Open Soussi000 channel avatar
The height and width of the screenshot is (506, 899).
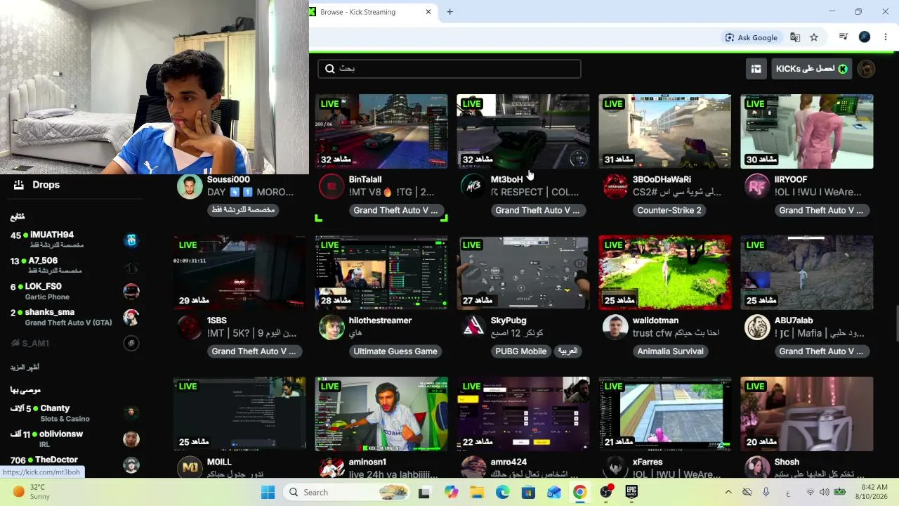(x=190, y=187)
